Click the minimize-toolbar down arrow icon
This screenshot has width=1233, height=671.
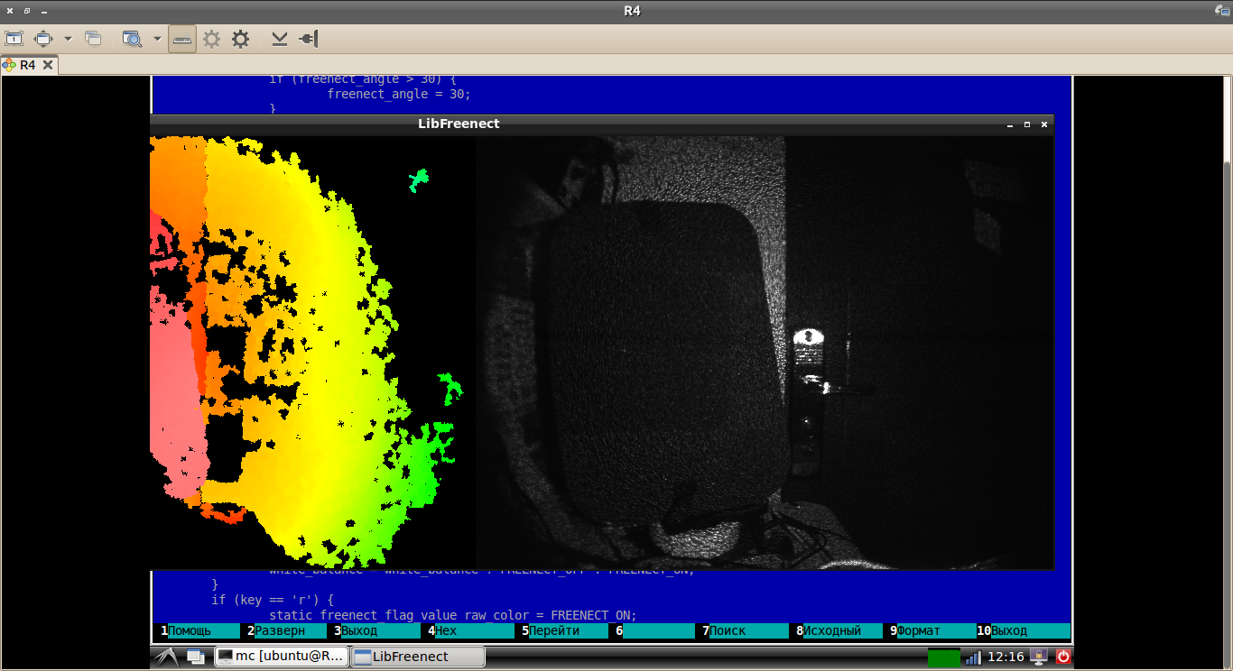pos(280,39)
